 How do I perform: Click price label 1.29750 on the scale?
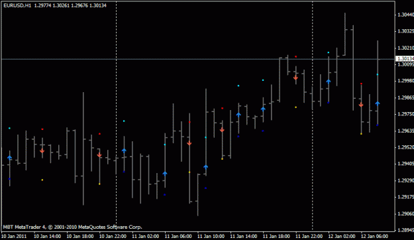[x=405, y=114]
